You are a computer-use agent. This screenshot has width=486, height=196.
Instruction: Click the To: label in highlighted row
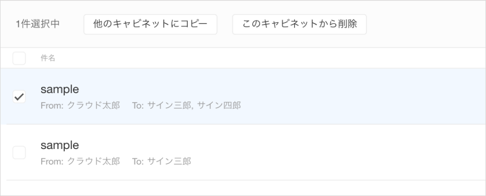click(138, 105)
